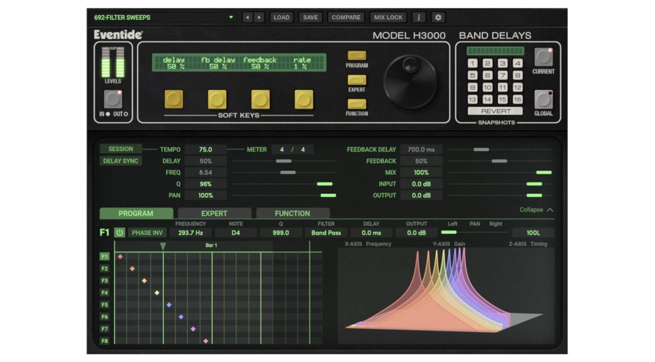Open the plugin settings gear icon

pyautogui.click(x=439, y=17)
